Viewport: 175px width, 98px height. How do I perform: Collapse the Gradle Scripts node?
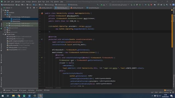tap(3, 34)
